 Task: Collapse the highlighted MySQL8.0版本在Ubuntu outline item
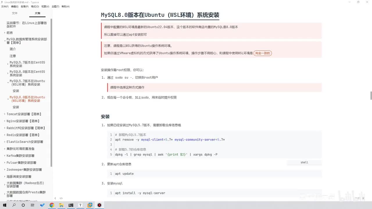click(x=8, y=99)
